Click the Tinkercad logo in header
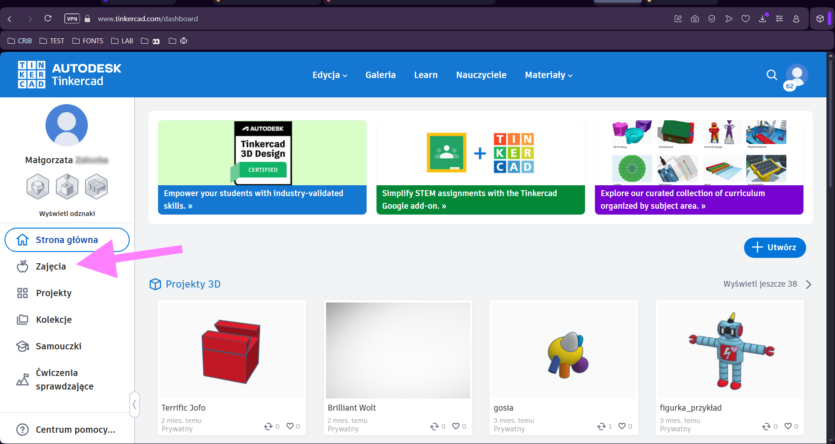The image size is (835, 444). [x=69, y=75]
